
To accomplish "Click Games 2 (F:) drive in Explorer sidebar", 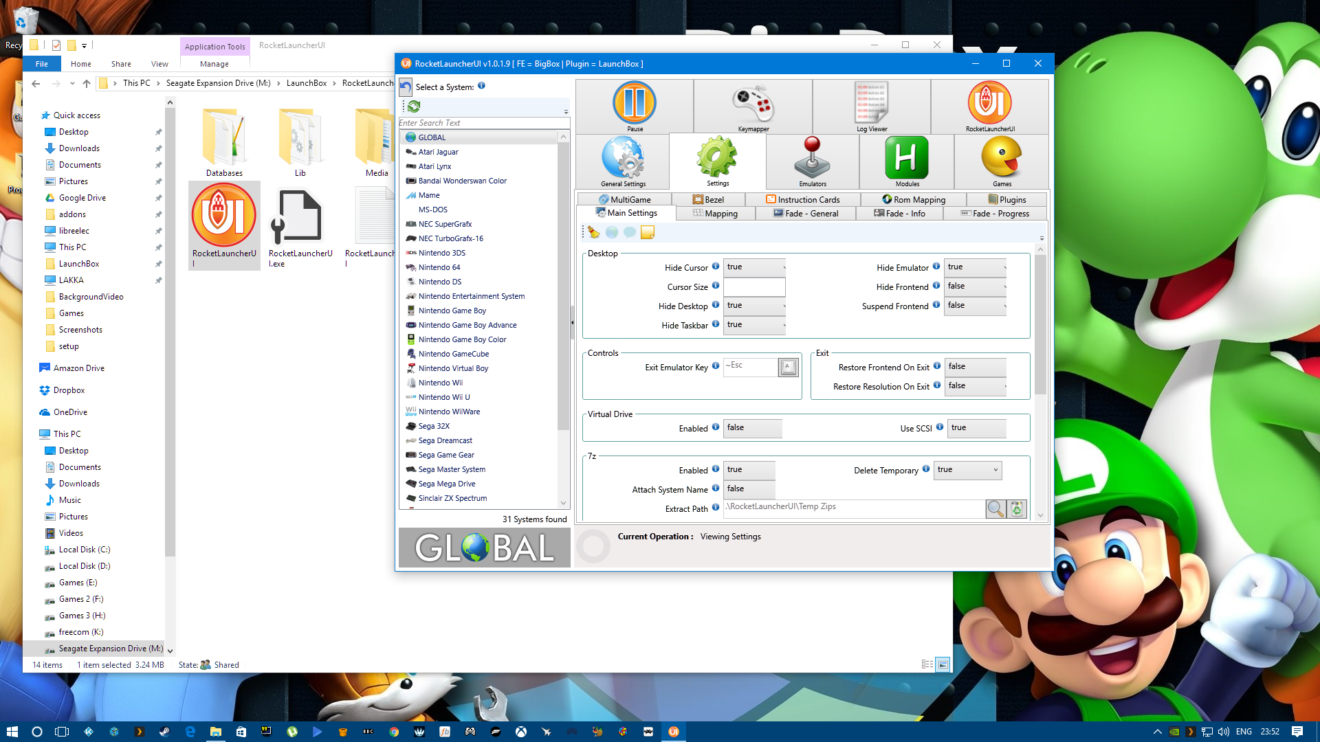I will click(81, 599).
